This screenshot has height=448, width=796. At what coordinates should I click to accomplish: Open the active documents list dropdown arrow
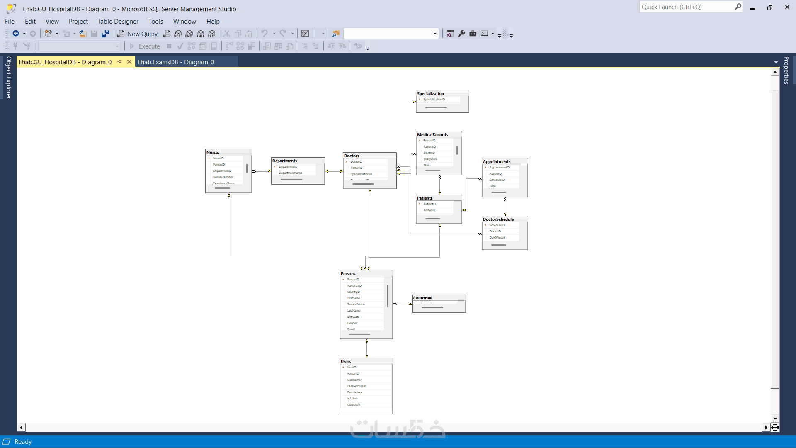pos(776,62)
